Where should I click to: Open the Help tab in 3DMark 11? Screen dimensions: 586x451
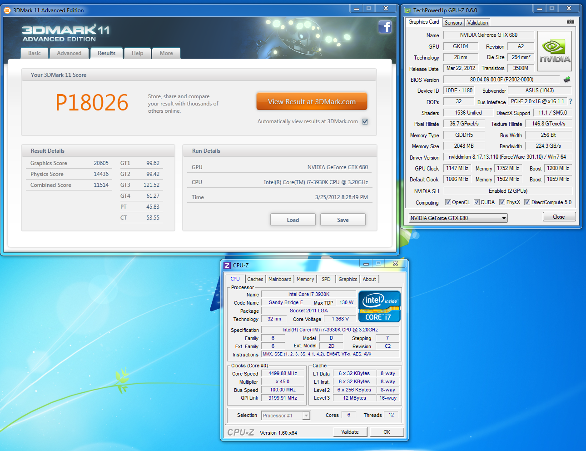click(x=138, y=53)
